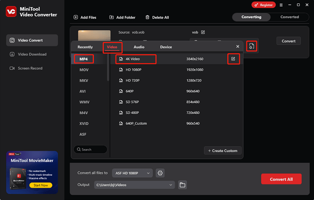Click the MiniTool MovieMaker ad banner
The width and height of the screenshot is (314, 200).
click(32, 172)
